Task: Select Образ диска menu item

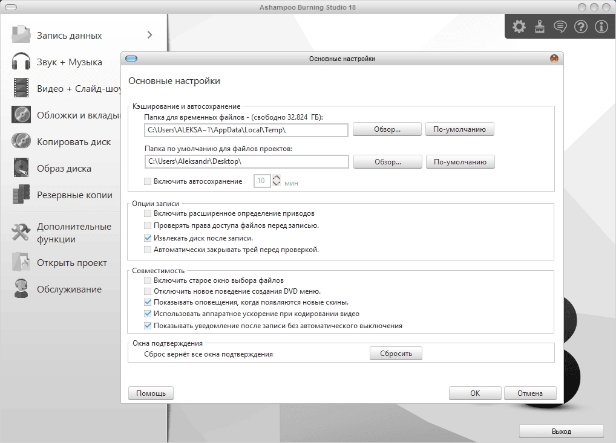Action: [64, 169]
